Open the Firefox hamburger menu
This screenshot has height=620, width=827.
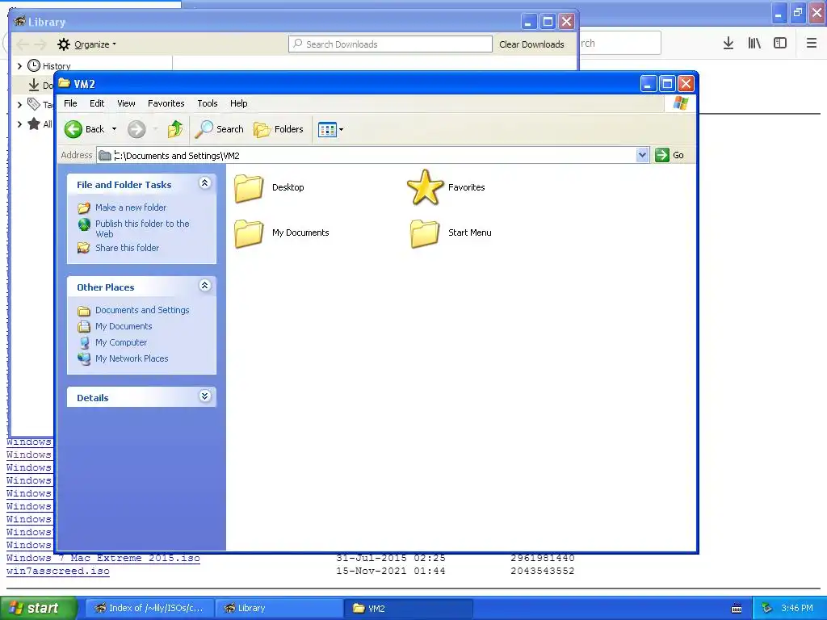pyautogui.click(x=812, y=44)
